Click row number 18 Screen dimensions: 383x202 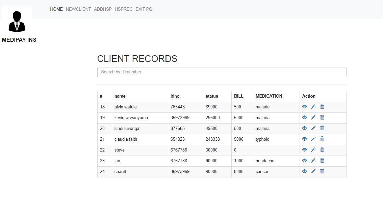(x=102, y=107)
